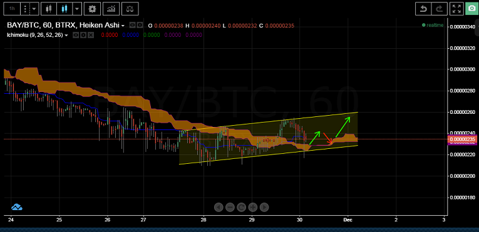Toggle visibility of BAY/BTC series
The image size is (479, 232).
[x=132, y=26]
